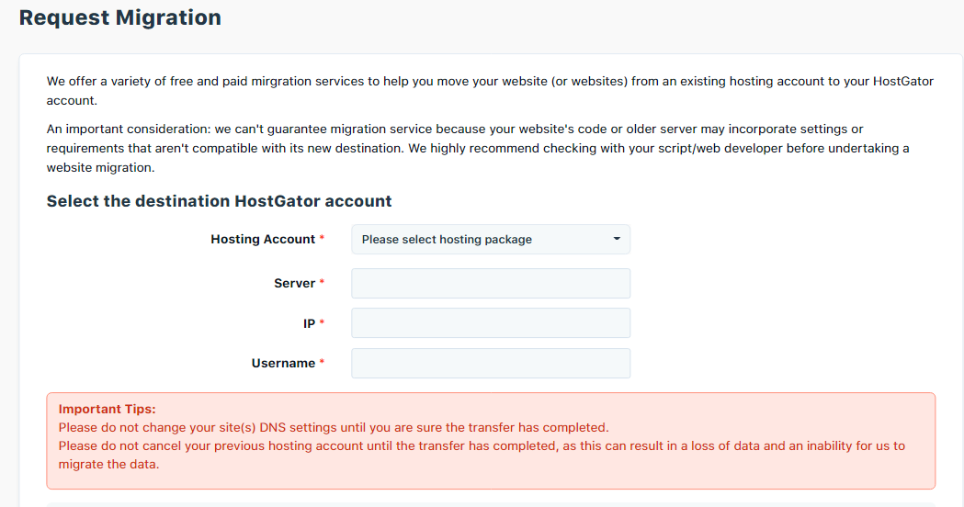Screen dimensions: 964x507
Task: Click the tip about DNS settings
Action: tap(334, 427)
